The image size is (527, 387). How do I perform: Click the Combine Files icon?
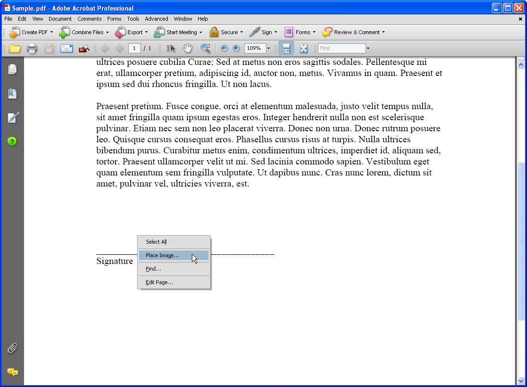point(64,32)
